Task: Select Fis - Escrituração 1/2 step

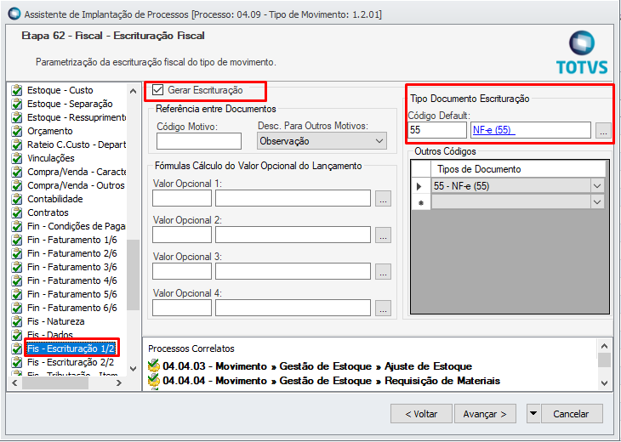Action: (x=71, y=348)
